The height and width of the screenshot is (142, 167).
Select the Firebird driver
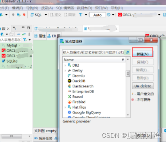[79, 102]
